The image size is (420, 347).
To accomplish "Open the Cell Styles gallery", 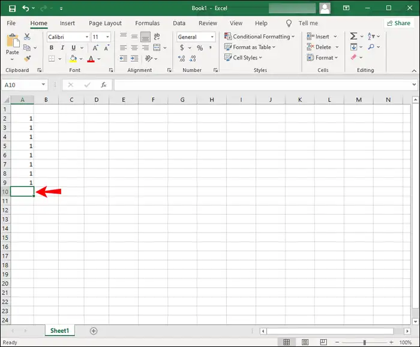I will (x=243, y=58).
